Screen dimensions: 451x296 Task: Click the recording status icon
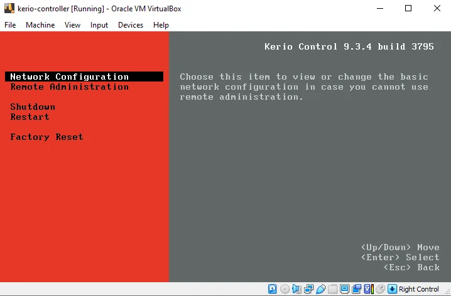point(356,289)
